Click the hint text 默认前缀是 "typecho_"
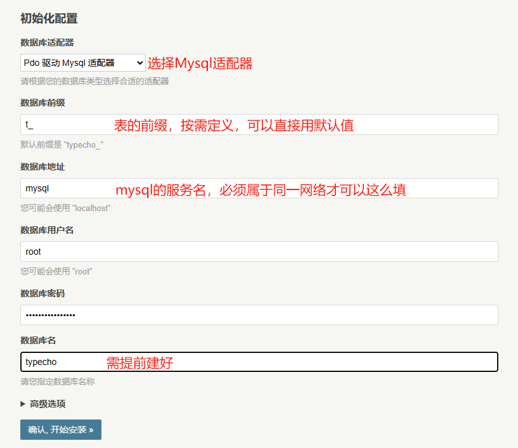Viewport: 518px width, 448px height. (62, 144)
